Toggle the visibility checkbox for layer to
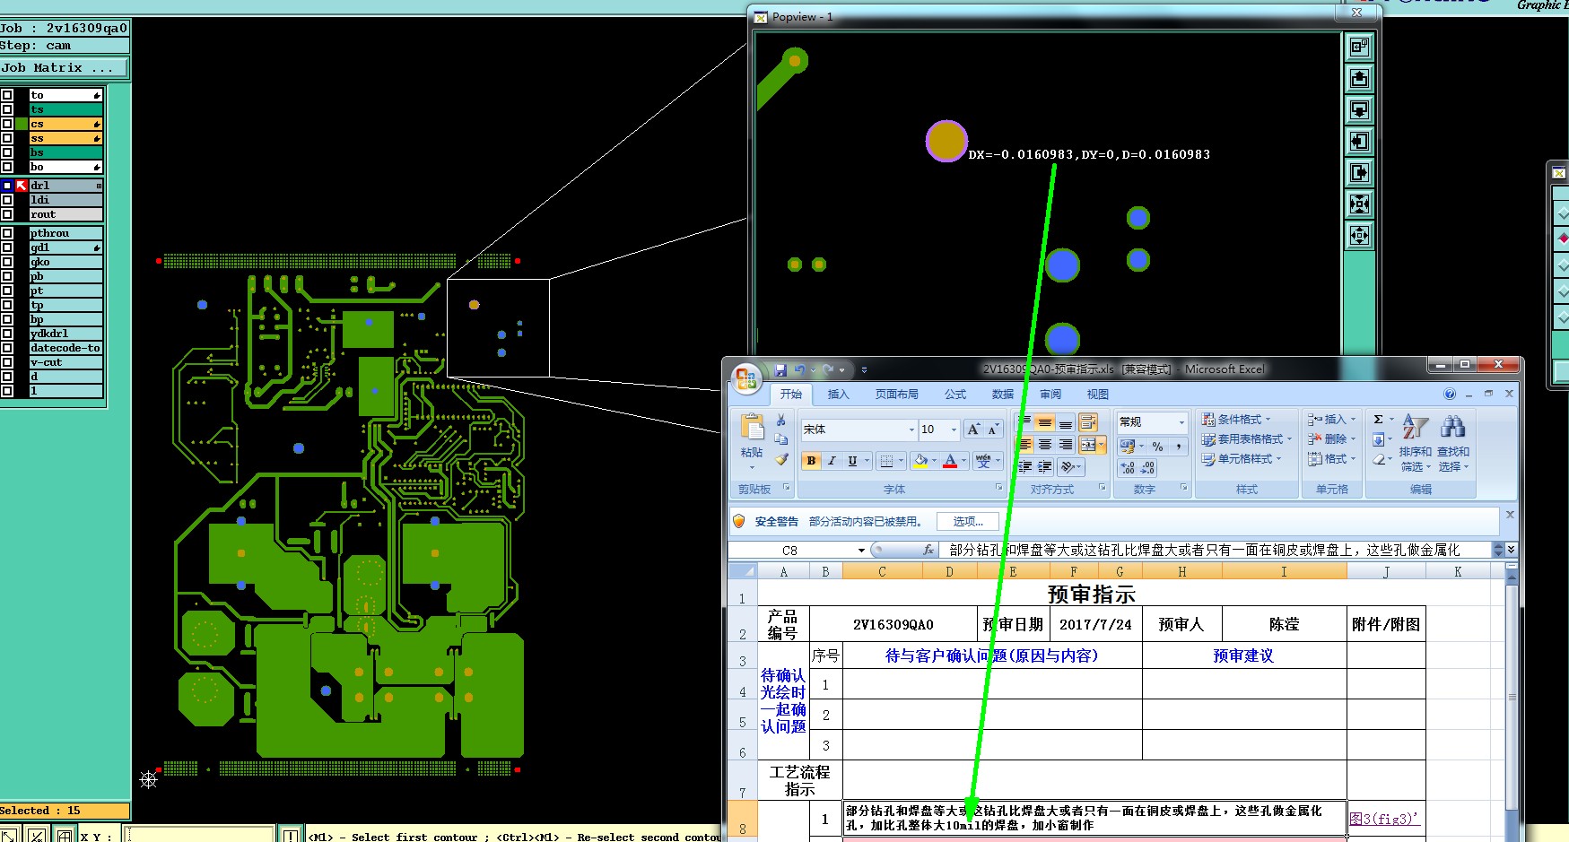The image size is (1569, 842). [x=7, y=95]
